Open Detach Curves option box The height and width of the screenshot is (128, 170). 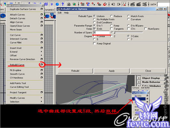click(x=41, y=18)
